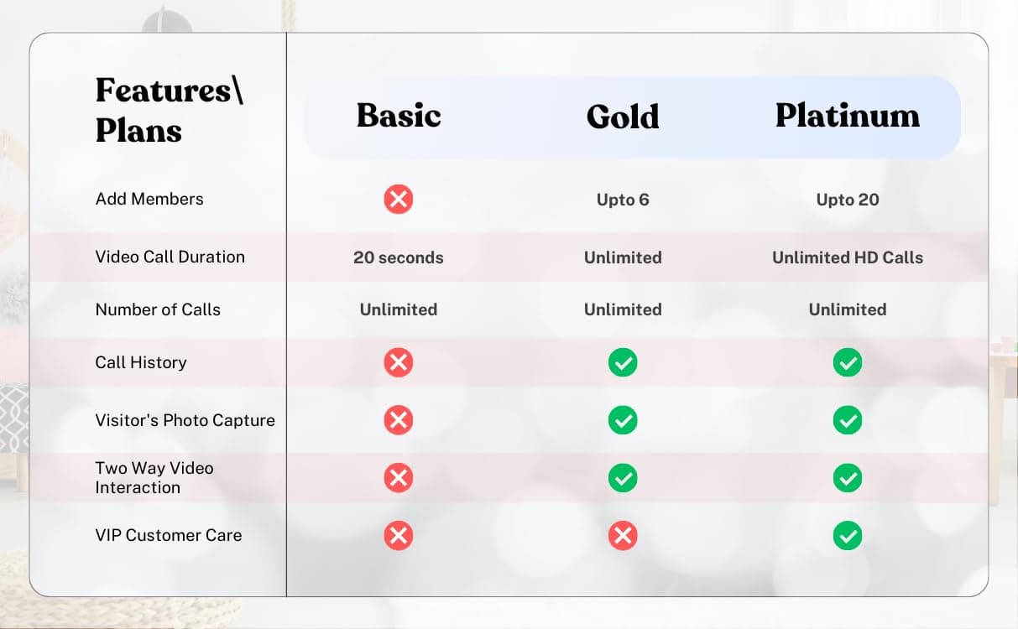Click Gold plan's VIP Customer Care cross
Viewport: 1018px width, 629px height.
click(x=623, y=535)
